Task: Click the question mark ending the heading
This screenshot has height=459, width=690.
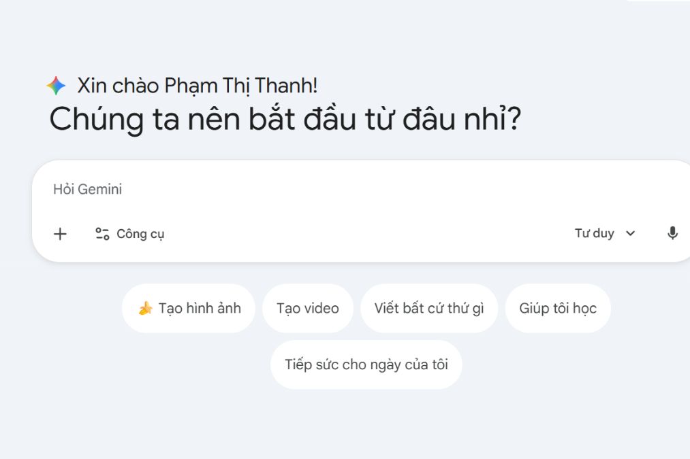Action: click(x=514, y=120)
